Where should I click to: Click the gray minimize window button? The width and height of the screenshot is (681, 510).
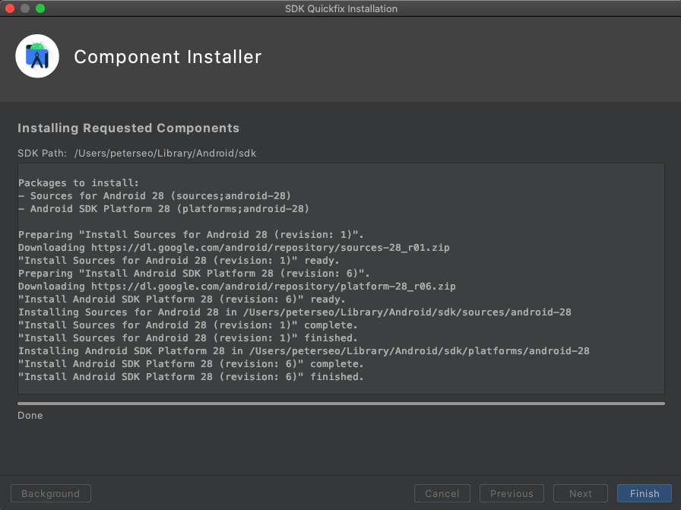pos(25,8)
